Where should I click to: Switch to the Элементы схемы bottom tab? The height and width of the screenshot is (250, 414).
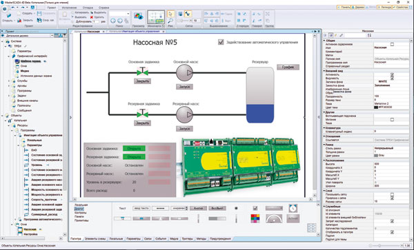coord(95,239)
